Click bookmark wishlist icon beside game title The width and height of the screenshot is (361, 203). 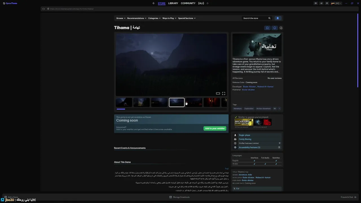(267, 28)
